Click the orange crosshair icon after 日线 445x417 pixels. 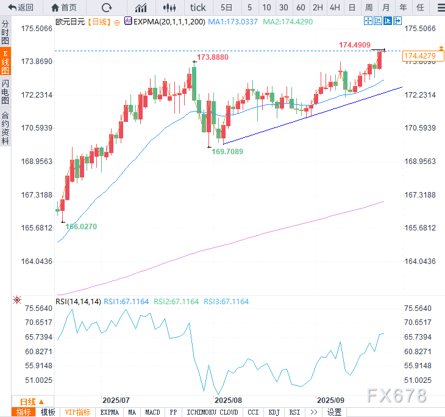pos(117,21)
